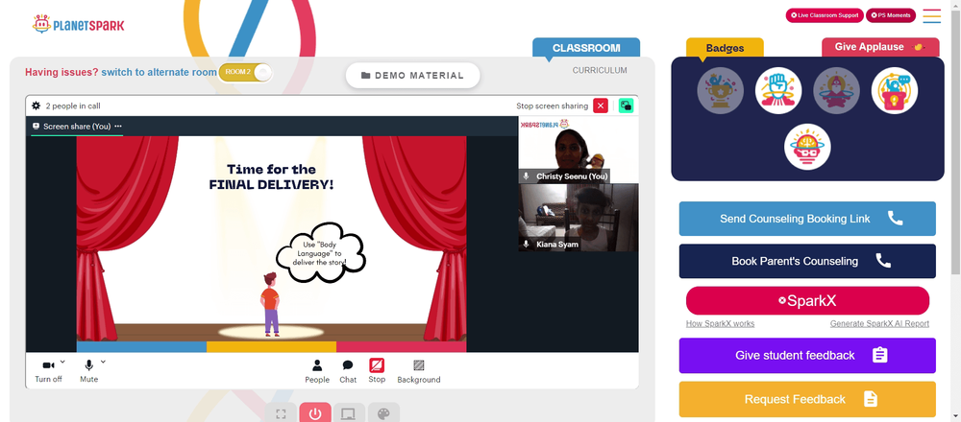Click the red power button icon
961x422 pixels.
[315, 413]
